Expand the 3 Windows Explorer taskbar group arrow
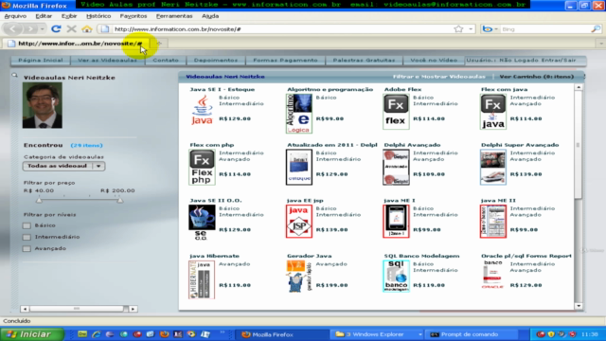Image resolution: width=606 pixels, height=341 pixels. tap(419, 334)
